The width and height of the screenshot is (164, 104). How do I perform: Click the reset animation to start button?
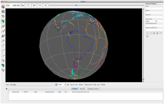(34, 5)
